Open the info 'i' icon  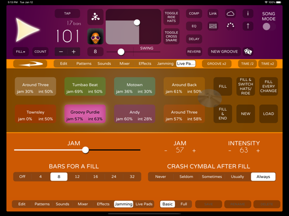click(248, 14)
